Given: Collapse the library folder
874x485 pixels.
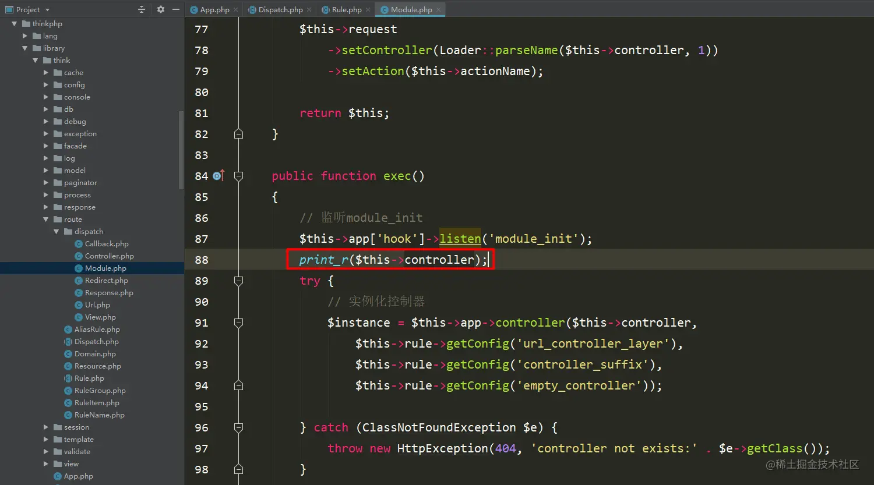Looking at the screenshot, I should pos(25,48).
